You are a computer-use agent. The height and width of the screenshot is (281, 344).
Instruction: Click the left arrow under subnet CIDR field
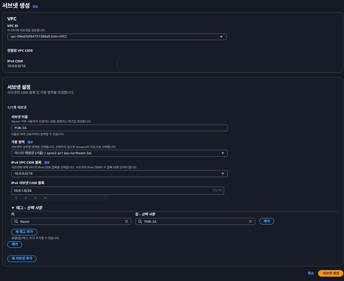16,198
